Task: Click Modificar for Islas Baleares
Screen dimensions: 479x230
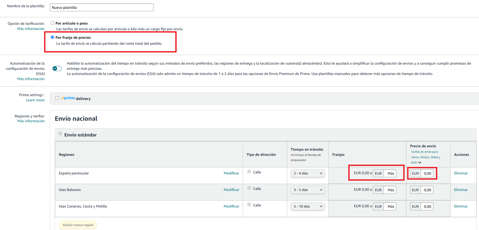Action: 231,190
